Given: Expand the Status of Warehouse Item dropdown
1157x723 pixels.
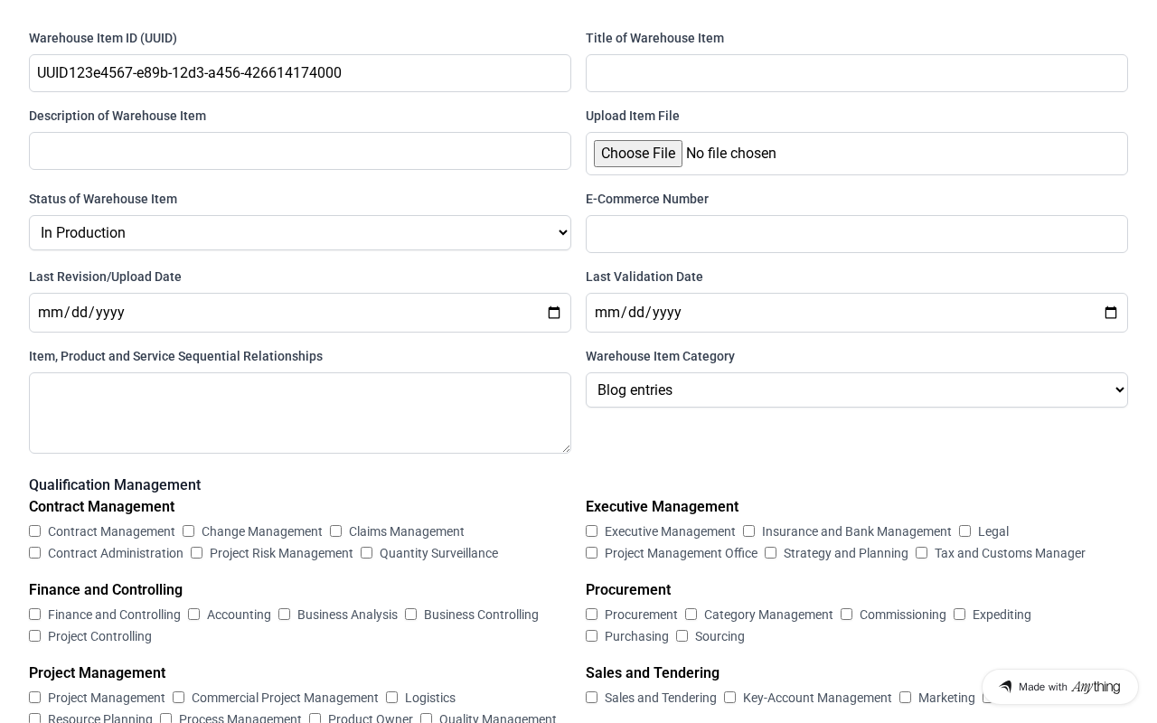Looking at the screenshot, I should tap(300, 233).
